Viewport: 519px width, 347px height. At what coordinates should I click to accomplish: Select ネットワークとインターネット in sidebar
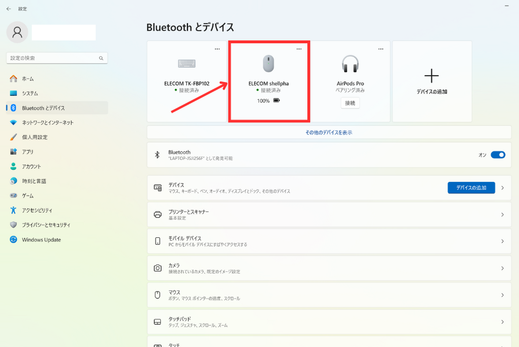click(57, 122)
